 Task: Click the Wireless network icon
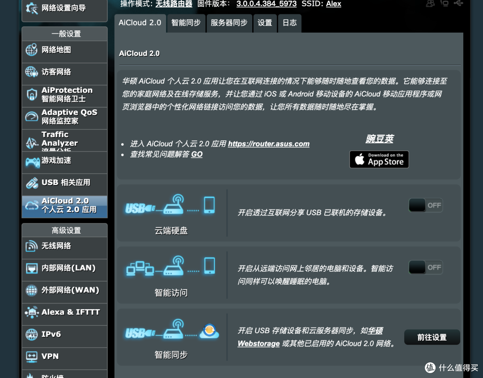[x=31, y=246]
